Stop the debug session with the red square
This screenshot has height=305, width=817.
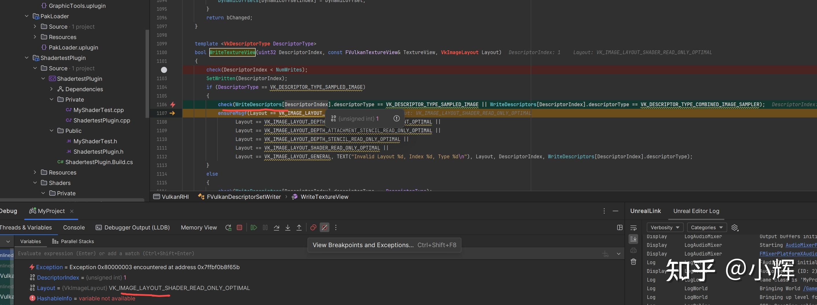pos(239,227)
